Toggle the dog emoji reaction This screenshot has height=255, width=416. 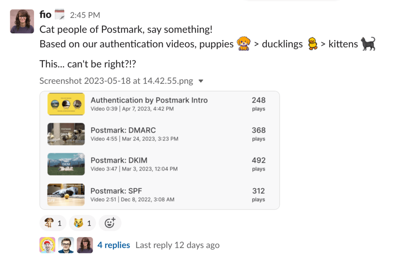pyautogui.click(x=53, y=223)
